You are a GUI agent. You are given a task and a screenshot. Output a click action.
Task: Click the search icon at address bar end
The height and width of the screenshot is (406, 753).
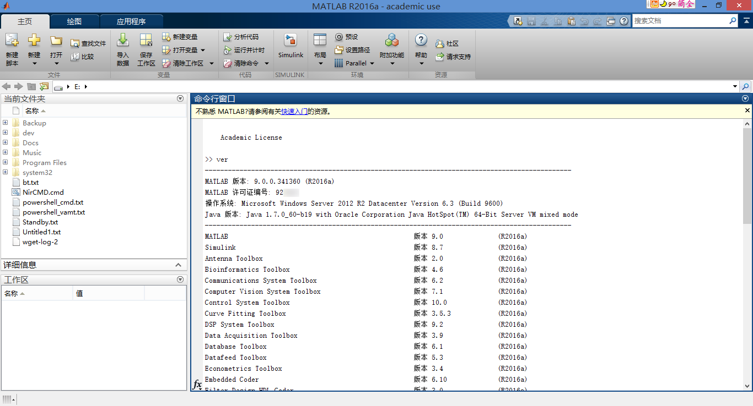pos(745,86)
